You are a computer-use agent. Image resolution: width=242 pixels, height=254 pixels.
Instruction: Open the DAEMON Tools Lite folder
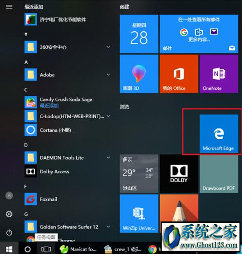click(x=67, y=158)
